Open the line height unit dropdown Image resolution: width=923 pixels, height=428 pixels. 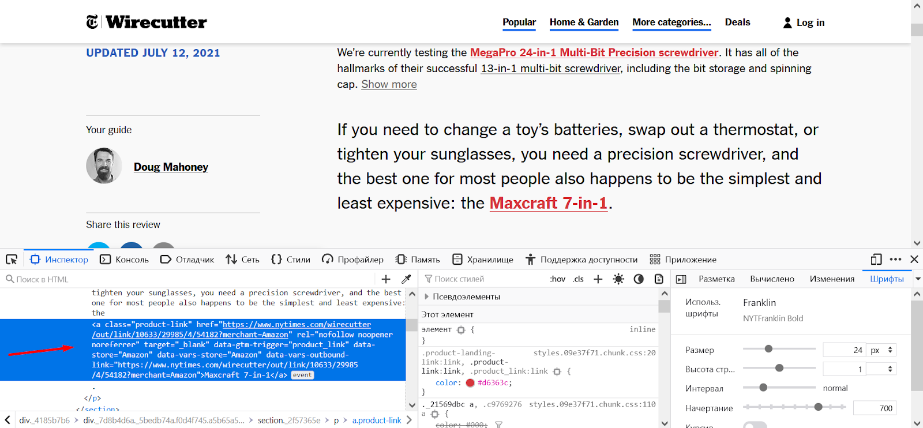[881, 369]
